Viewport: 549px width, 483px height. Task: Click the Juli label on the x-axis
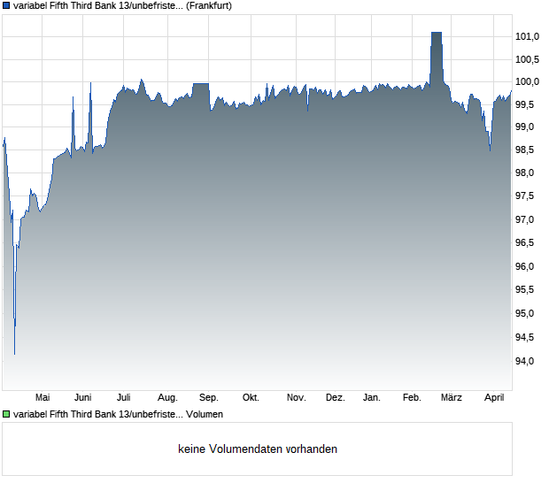[124, 398]
